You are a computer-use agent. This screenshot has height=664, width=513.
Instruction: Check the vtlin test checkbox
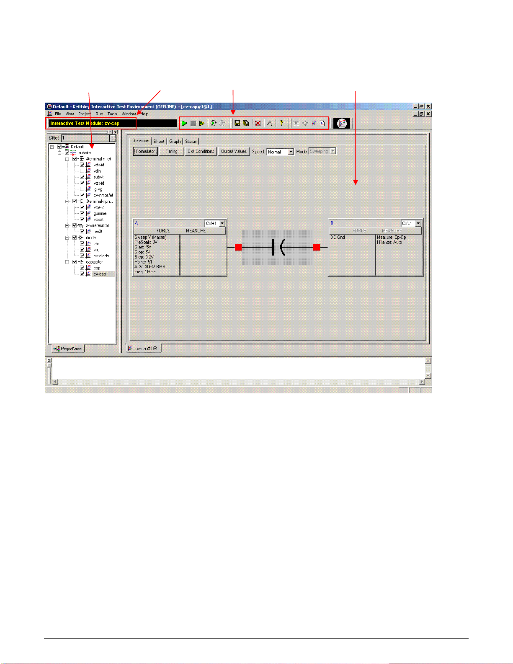(x=82, y=171)
